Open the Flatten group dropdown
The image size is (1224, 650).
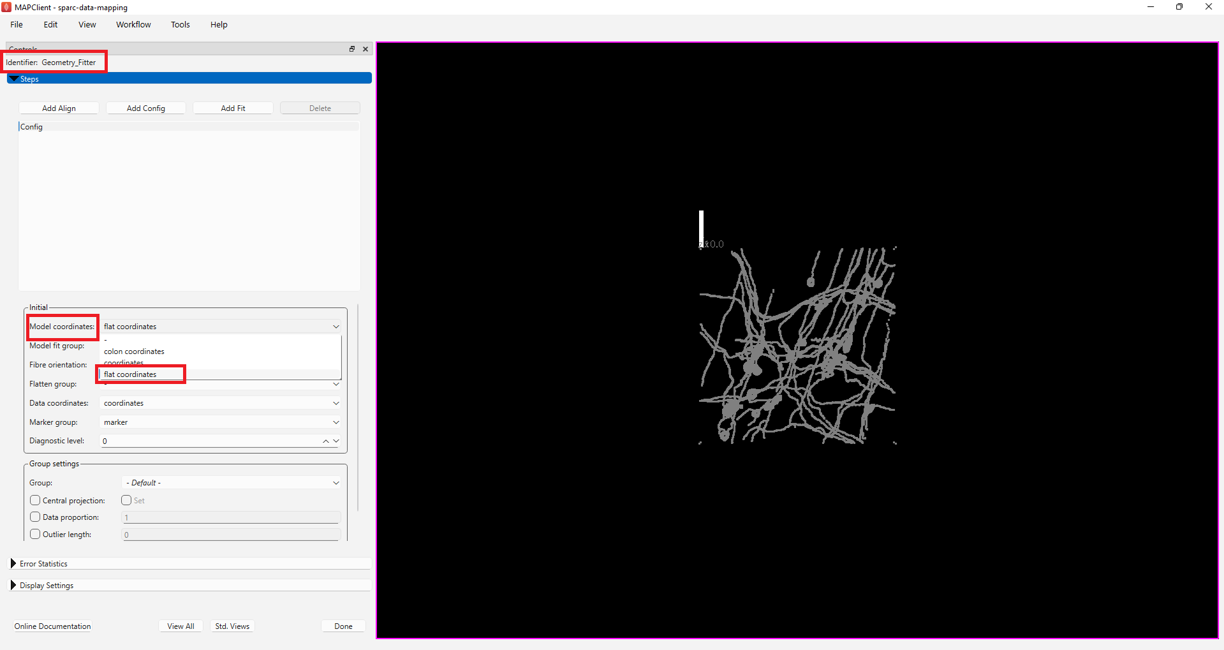click(221, 384)
